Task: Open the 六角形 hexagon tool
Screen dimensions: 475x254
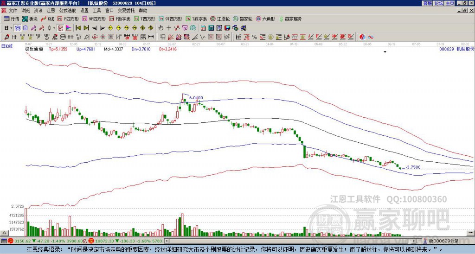Action: click(265, 19)
